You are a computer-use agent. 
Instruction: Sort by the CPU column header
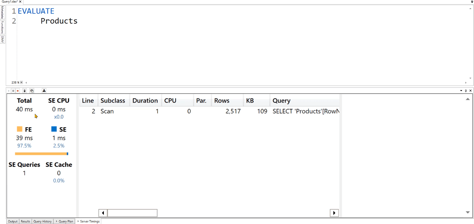[178, 101]
